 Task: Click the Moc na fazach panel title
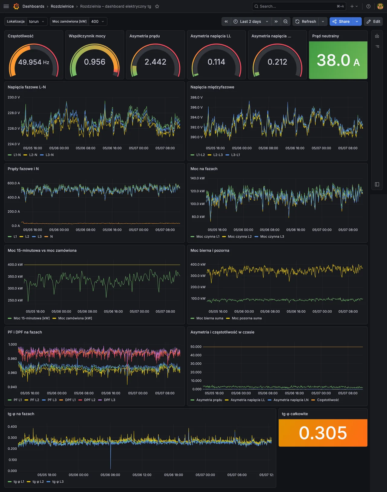coord(204,169)
